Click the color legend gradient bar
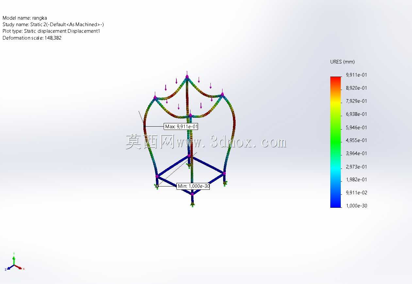Viewport: 412px width, 284px height. 336,142
